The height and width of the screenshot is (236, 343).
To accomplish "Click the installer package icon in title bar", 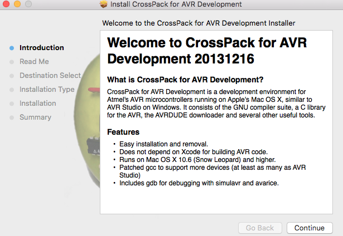I will point(104,4).
